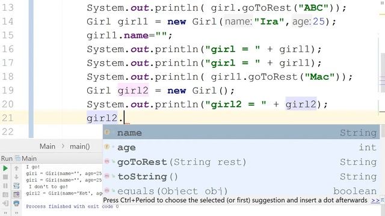Click line number 22 in the gutter

[x=8, y=132]
